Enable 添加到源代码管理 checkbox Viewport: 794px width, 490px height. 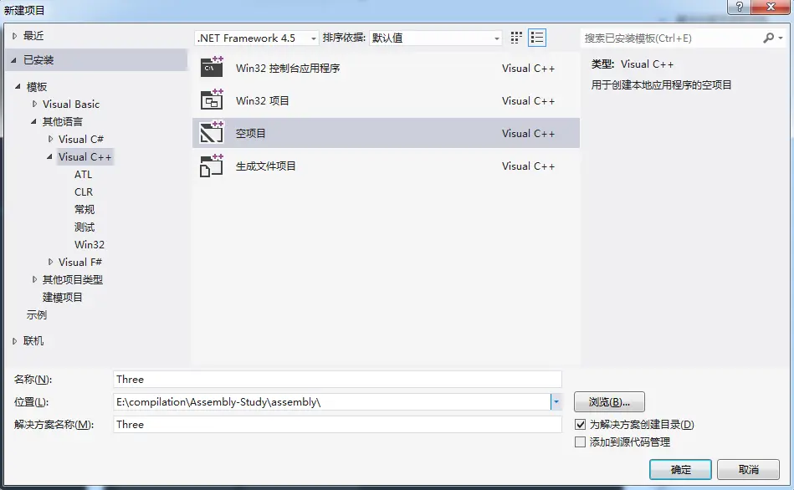pyautogui.click(x=581, y=442)
